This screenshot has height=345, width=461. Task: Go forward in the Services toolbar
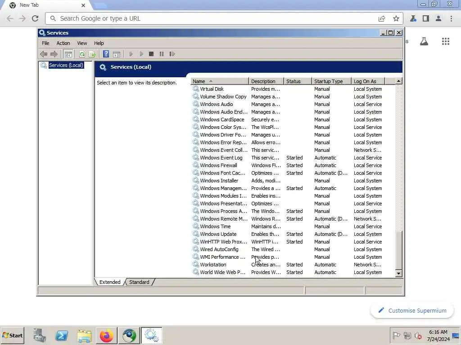[x=54, y=54]
